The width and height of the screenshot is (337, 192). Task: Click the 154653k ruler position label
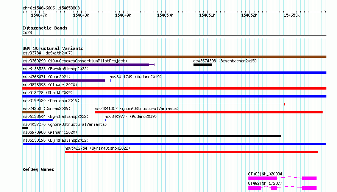click(x=292, y=15)
